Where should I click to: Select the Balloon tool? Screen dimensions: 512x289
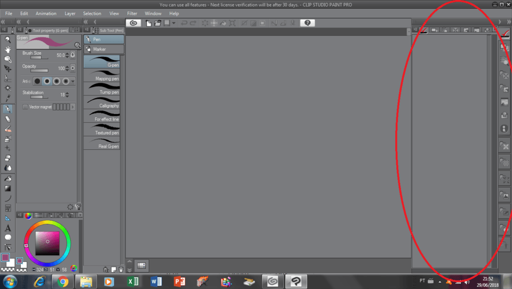tap(8, 238)
